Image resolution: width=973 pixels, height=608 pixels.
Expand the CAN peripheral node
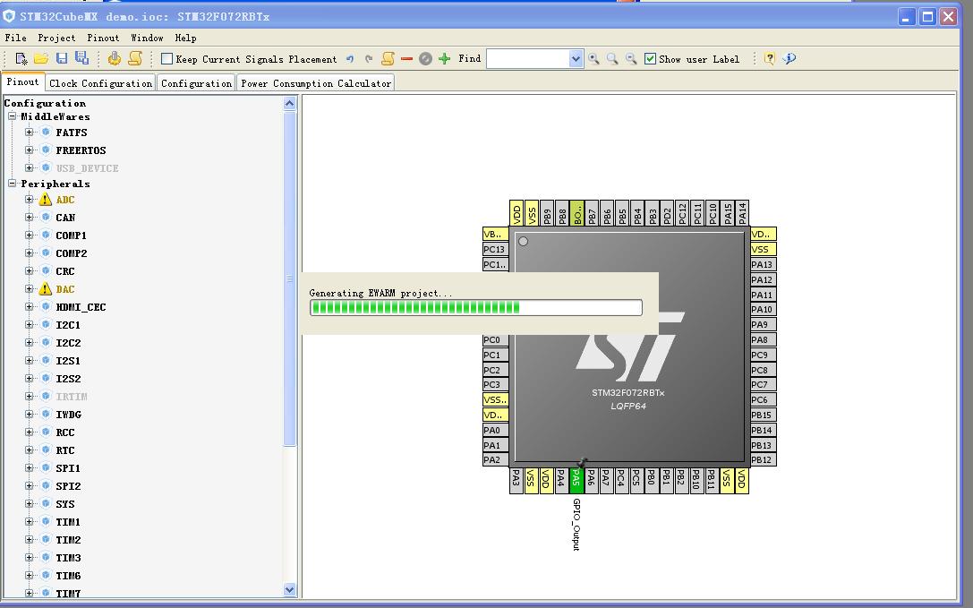point(30,218)
